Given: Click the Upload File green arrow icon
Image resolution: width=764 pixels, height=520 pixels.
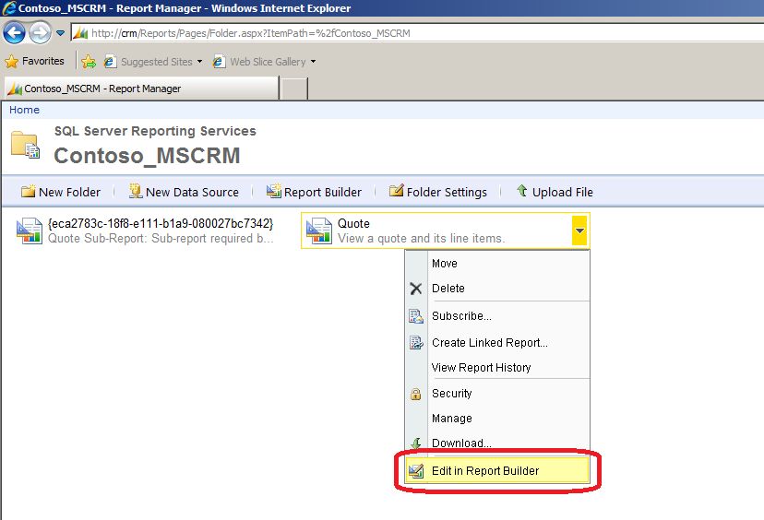Looking at the screenshot, I should 522,190.
